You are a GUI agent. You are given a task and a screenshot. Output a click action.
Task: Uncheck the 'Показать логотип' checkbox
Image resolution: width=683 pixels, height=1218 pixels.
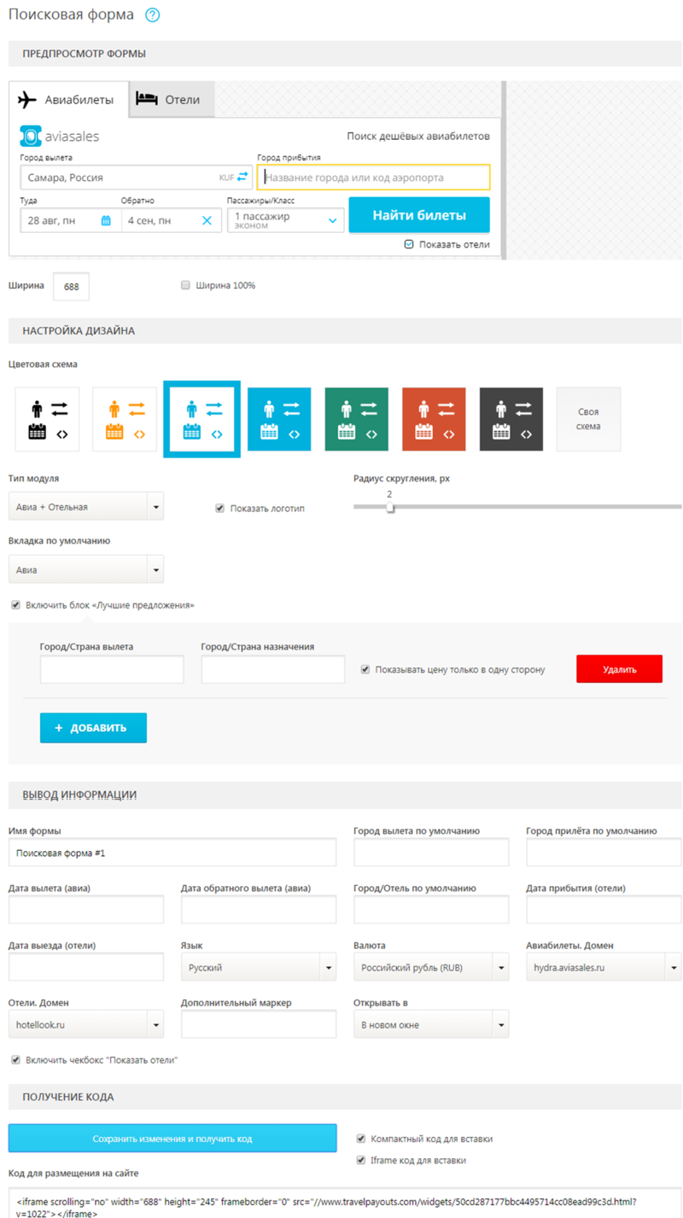coord(219,508)
